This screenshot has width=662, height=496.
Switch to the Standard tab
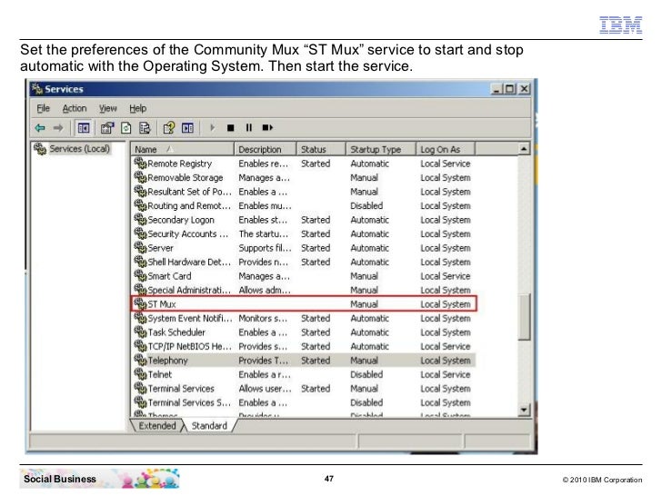coord(209,425)
